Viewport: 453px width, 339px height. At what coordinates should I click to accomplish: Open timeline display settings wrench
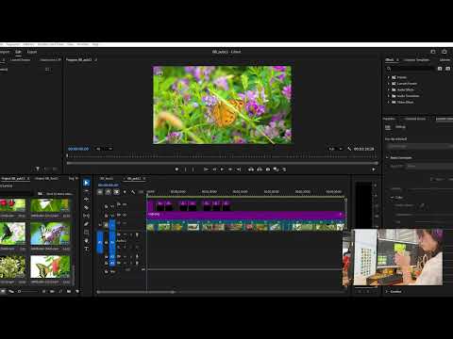coord(133,192)
